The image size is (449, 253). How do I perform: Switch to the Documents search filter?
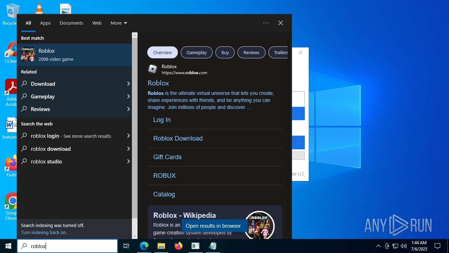[x=71, y=23]
